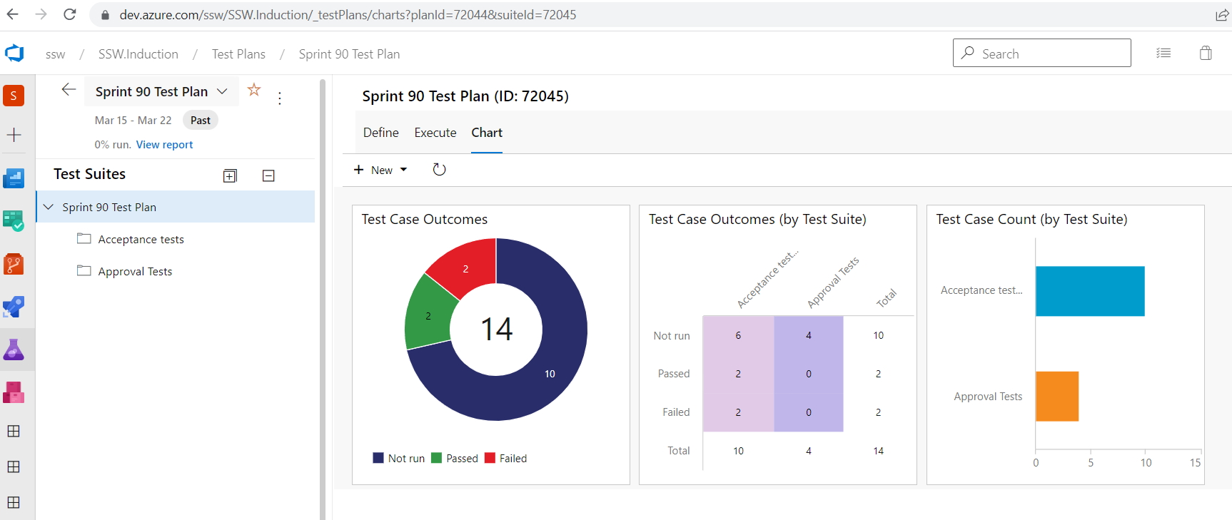Refresh the charts with the refresh icon
1232x520 pixels.
[x=439, y=170]
